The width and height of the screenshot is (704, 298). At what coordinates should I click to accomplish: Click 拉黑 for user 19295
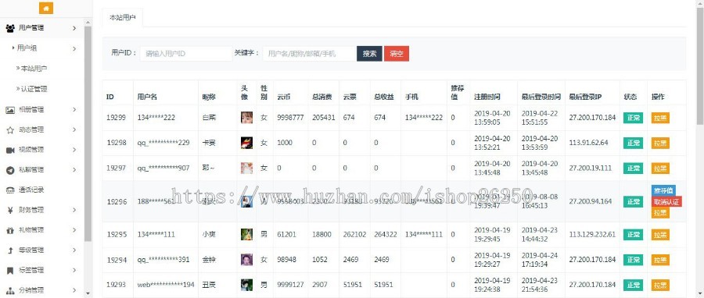point(660,235)
